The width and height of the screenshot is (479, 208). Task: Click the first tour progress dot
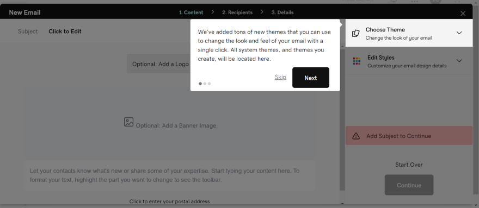pyautogui.click(x=200, y=84)
